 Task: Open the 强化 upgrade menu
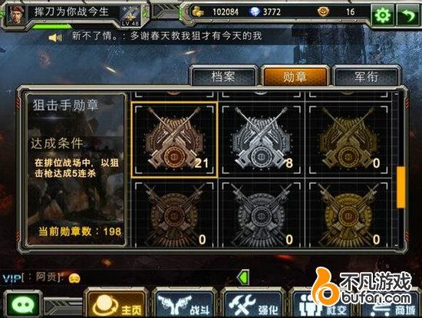[253, 304]
